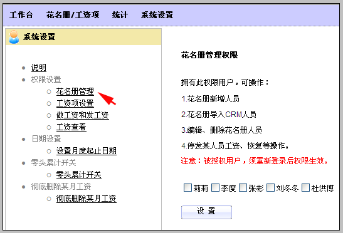The width and height of the screenshot is (343, 233).
Task: Click the 零头累计开关 sub-link
Action: [x=79, y=175]
